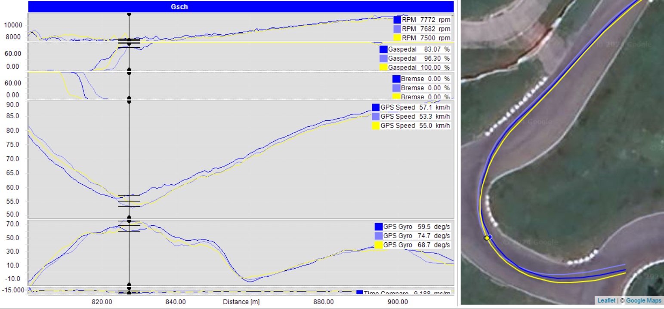Image resolution: width=664 pixels, height=309 pixels.
Task: Open the Google Maps attribution link
Action: (x=644, y=301)
